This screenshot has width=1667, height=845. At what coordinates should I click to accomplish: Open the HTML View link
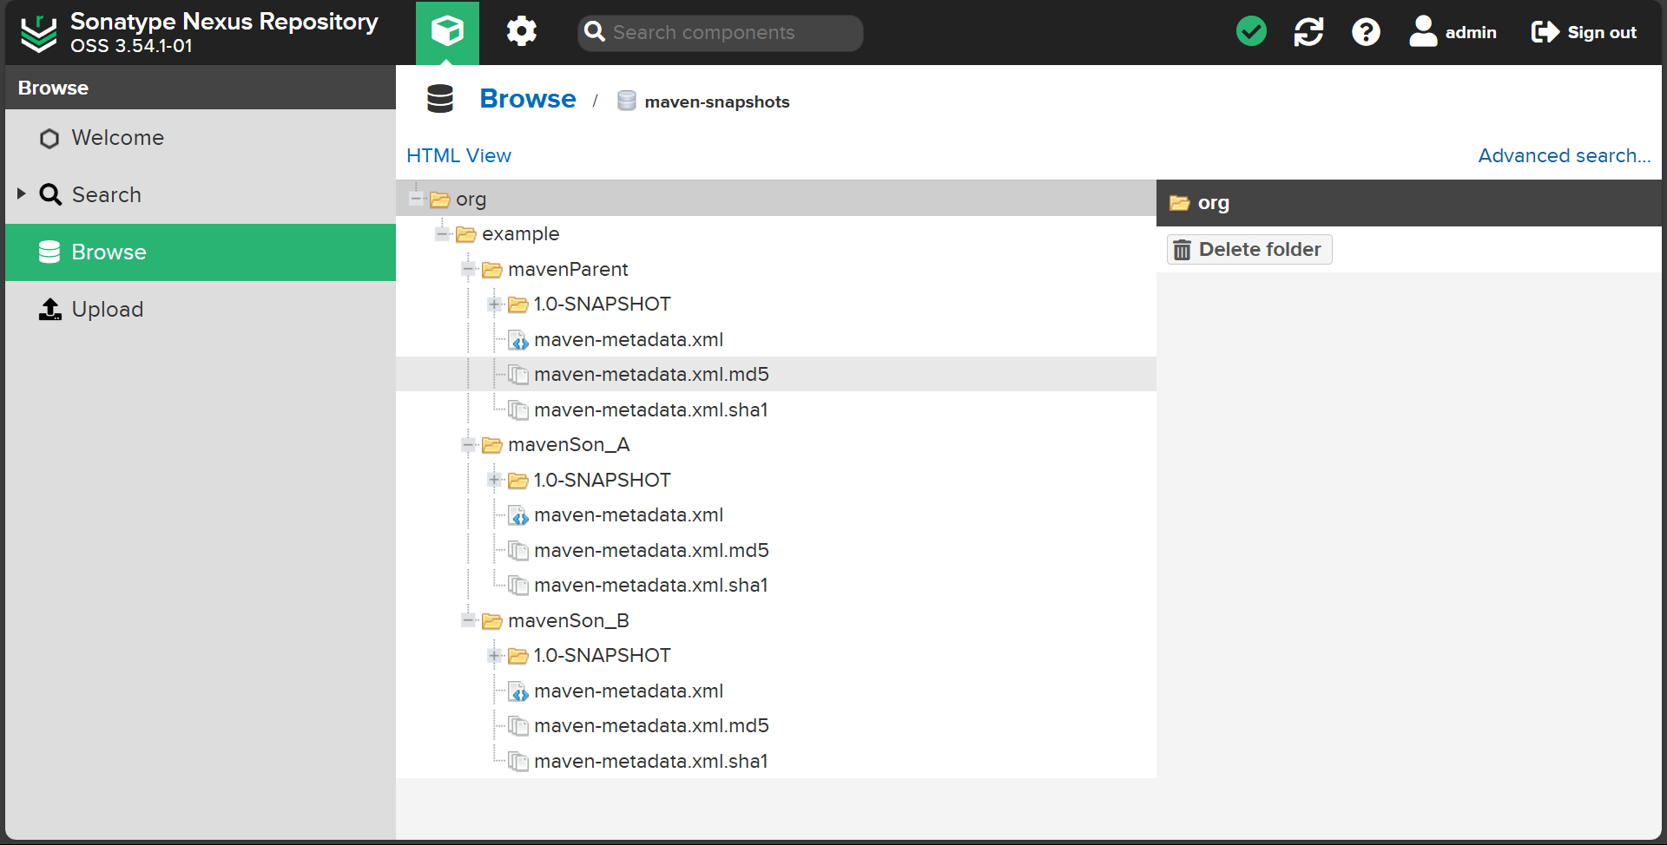pos(458,155)
